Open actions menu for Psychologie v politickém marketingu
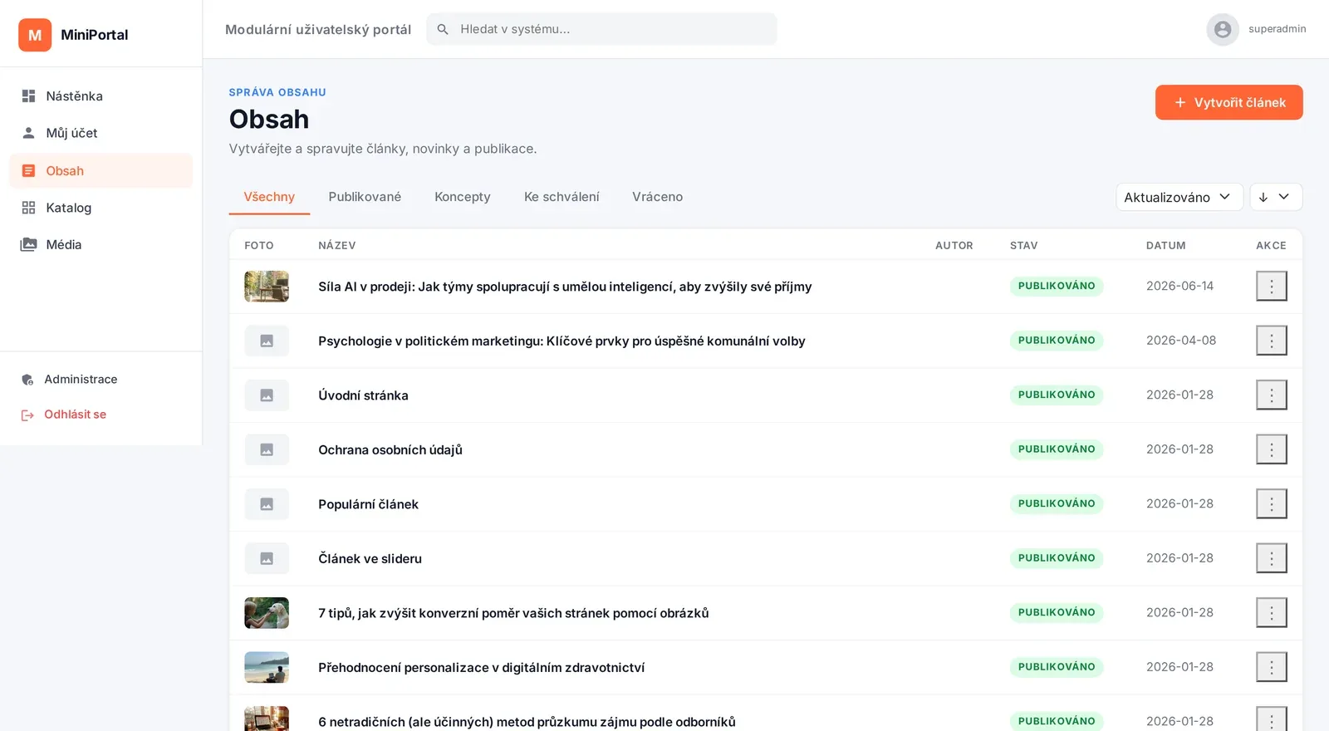1329x731 pixels. [1271, 341]
